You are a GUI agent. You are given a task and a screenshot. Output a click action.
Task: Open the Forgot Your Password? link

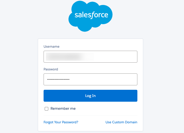click(61, 122)
